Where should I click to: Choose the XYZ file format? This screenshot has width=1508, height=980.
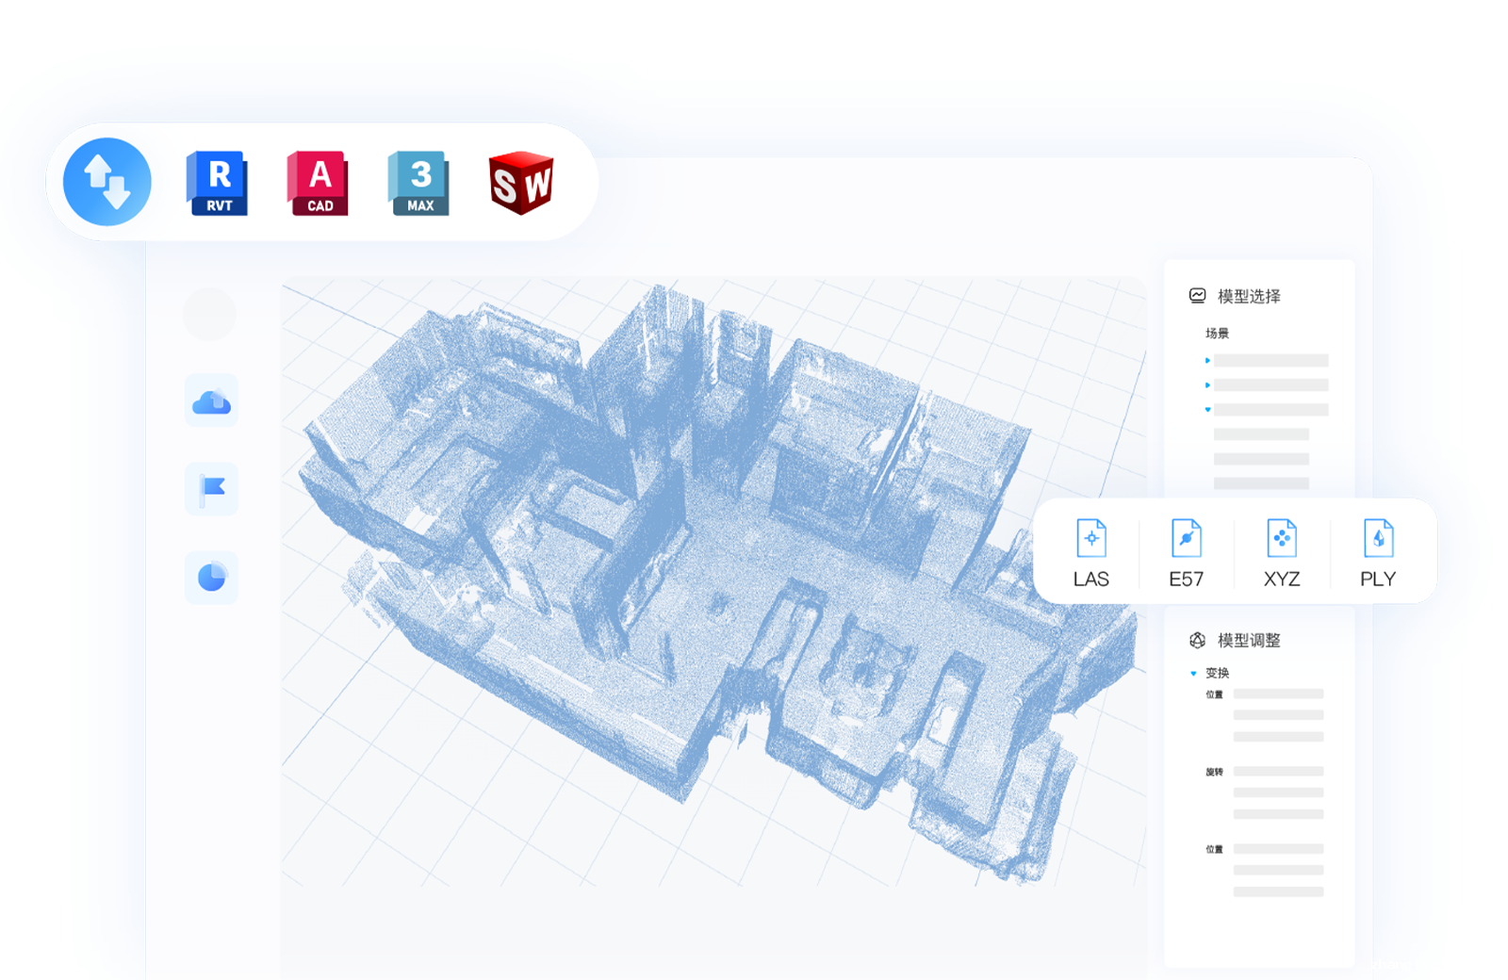(x=1281, y=552)
